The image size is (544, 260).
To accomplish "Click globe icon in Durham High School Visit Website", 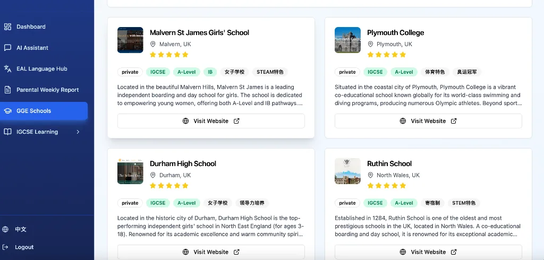I will coord(185,252).
